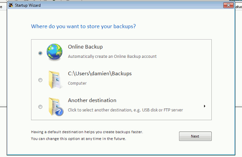Select the C:\Users\damien\Backups radio button
This screenshot has height=157, width=242.
pyautogui.click(x=40, y=80)
